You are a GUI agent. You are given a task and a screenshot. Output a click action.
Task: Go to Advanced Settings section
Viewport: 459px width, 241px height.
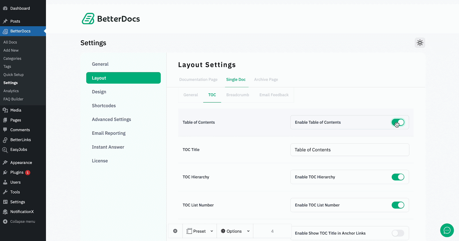point(111,119)
